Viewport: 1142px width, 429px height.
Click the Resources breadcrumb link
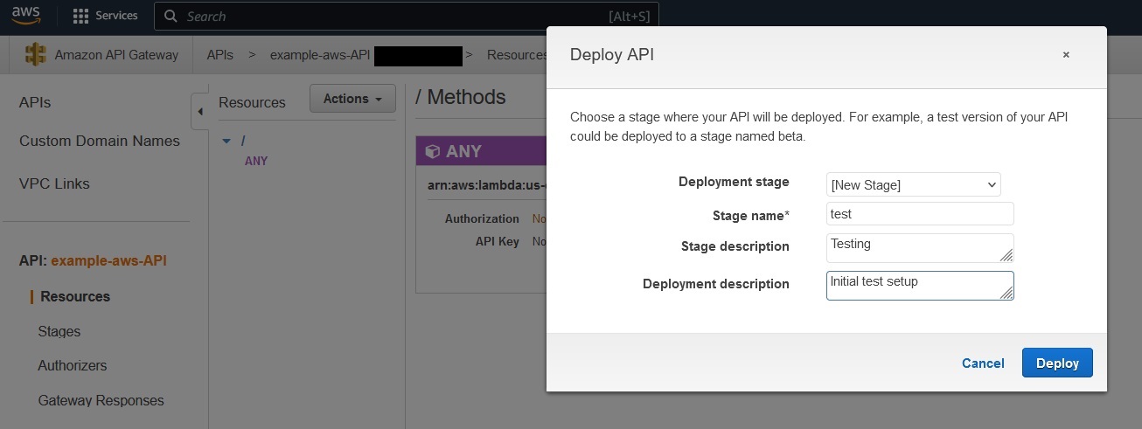pyautogui.click(x=518, y=54)
